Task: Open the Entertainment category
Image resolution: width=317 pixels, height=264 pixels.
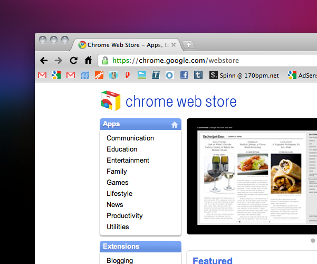Action: 128,161
